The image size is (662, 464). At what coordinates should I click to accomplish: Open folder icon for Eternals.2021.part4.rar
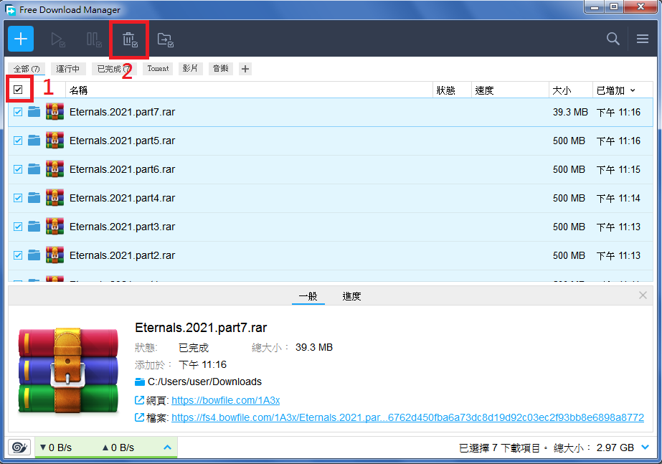(34, 198)
